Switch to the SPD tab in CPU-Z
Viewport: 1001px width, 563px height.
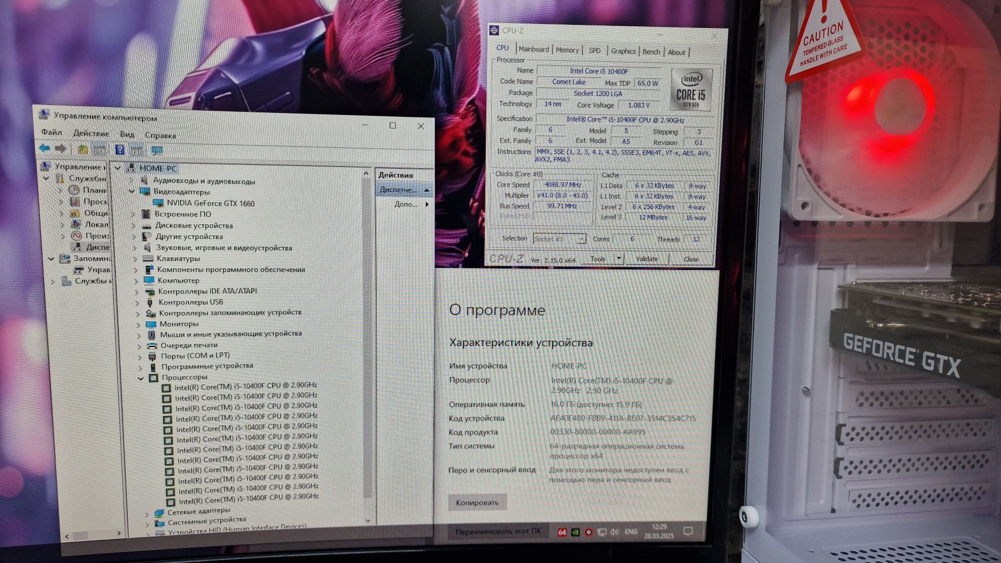[595, 50]
